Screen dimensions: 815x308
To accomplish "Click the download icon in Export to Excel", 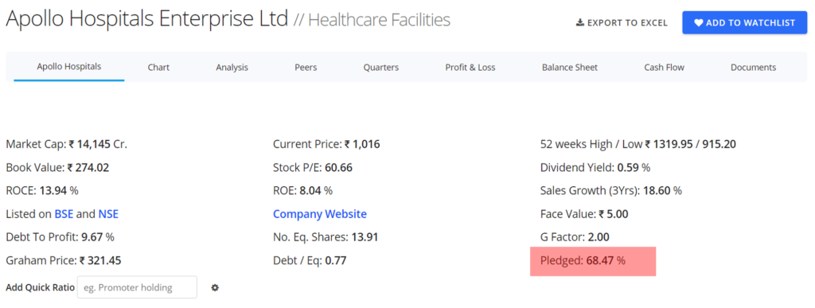I will (x=580, y=23).
